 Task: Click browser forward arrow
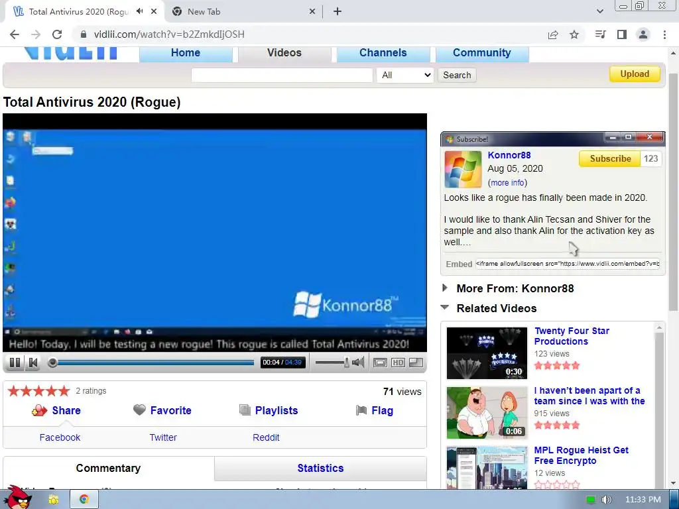tap(36, 34)
